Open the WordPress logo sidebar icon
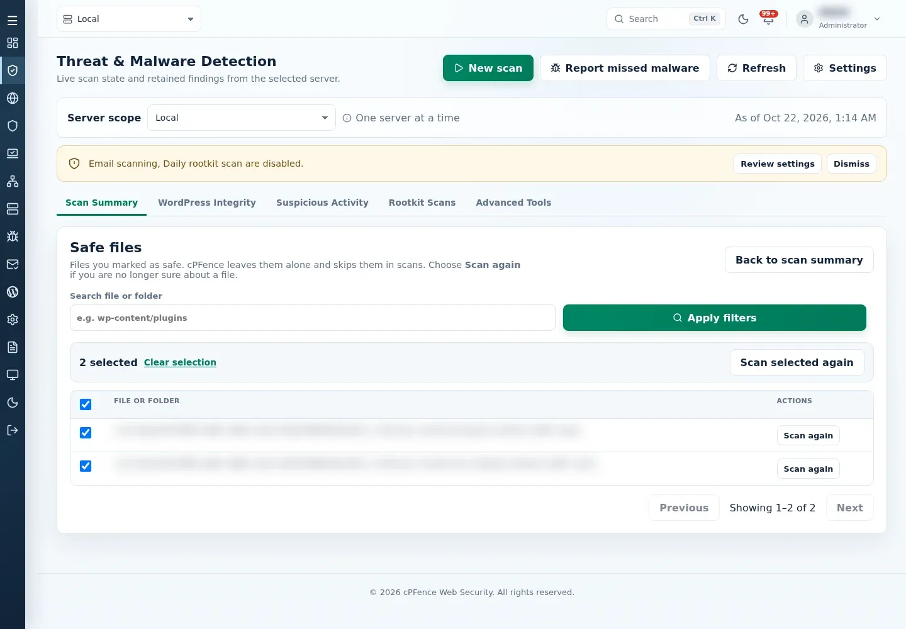The width and height of the screenshot is (906, 629). pyautogui.click(x=13, y=292)
